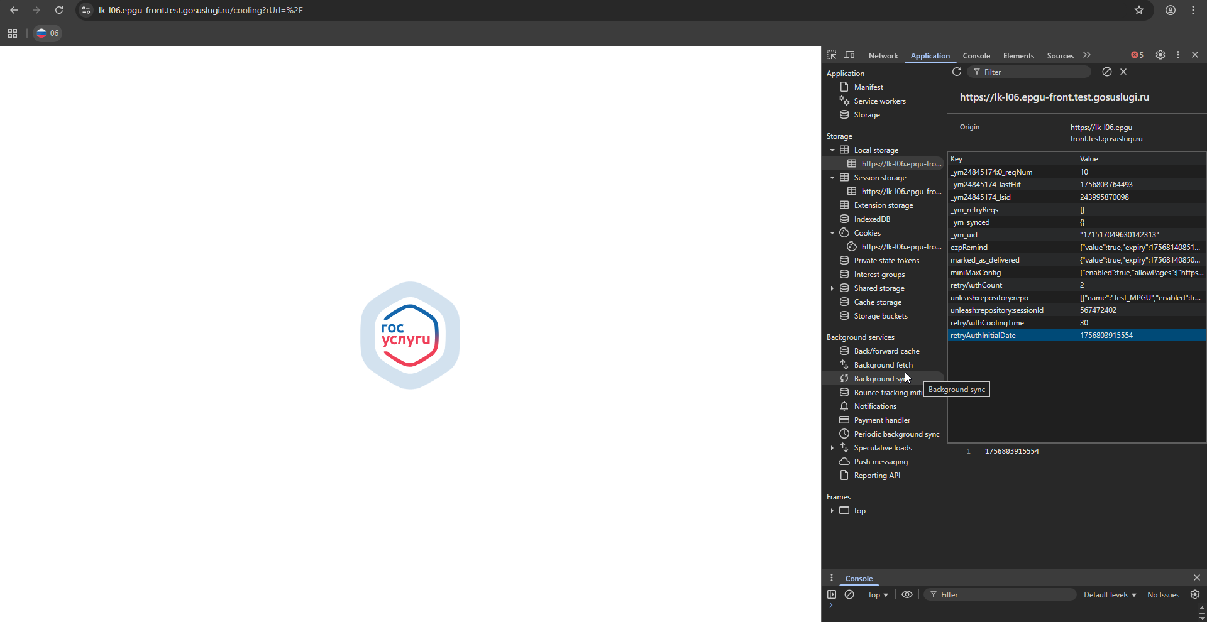Reload the browser page
This screenshot has height=622, width=1207.
(58, 10)
